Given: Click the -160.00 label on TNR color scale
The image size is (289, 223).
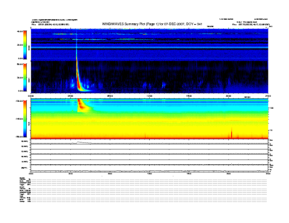Looking at the screenshot, I should (x=19, y=137).
